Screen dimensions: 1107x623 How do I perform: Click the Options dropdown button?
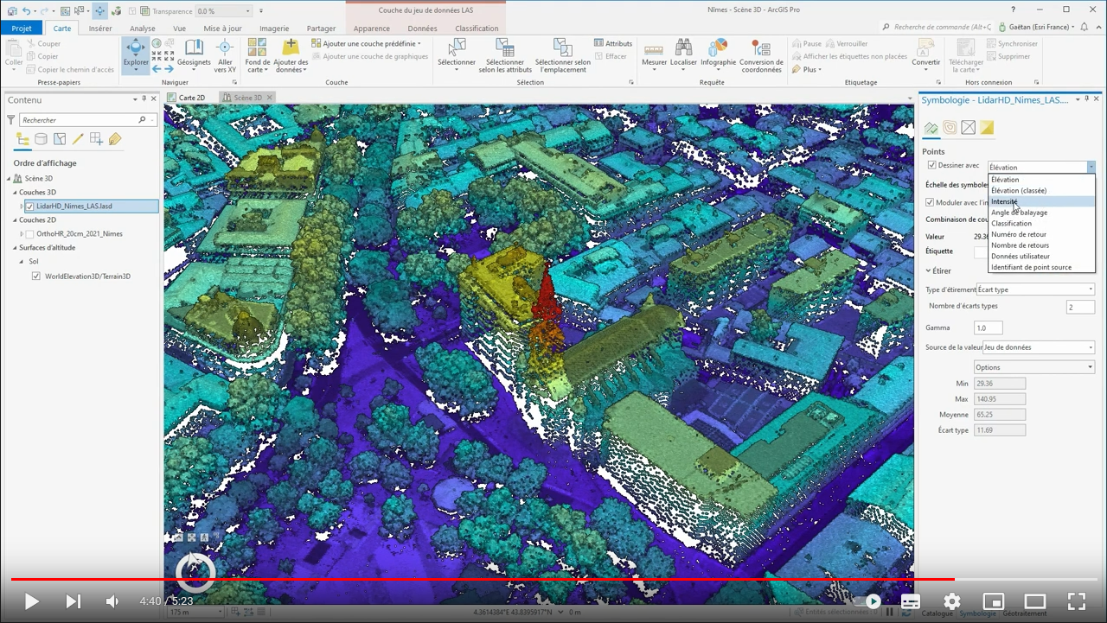(1033, 367)
